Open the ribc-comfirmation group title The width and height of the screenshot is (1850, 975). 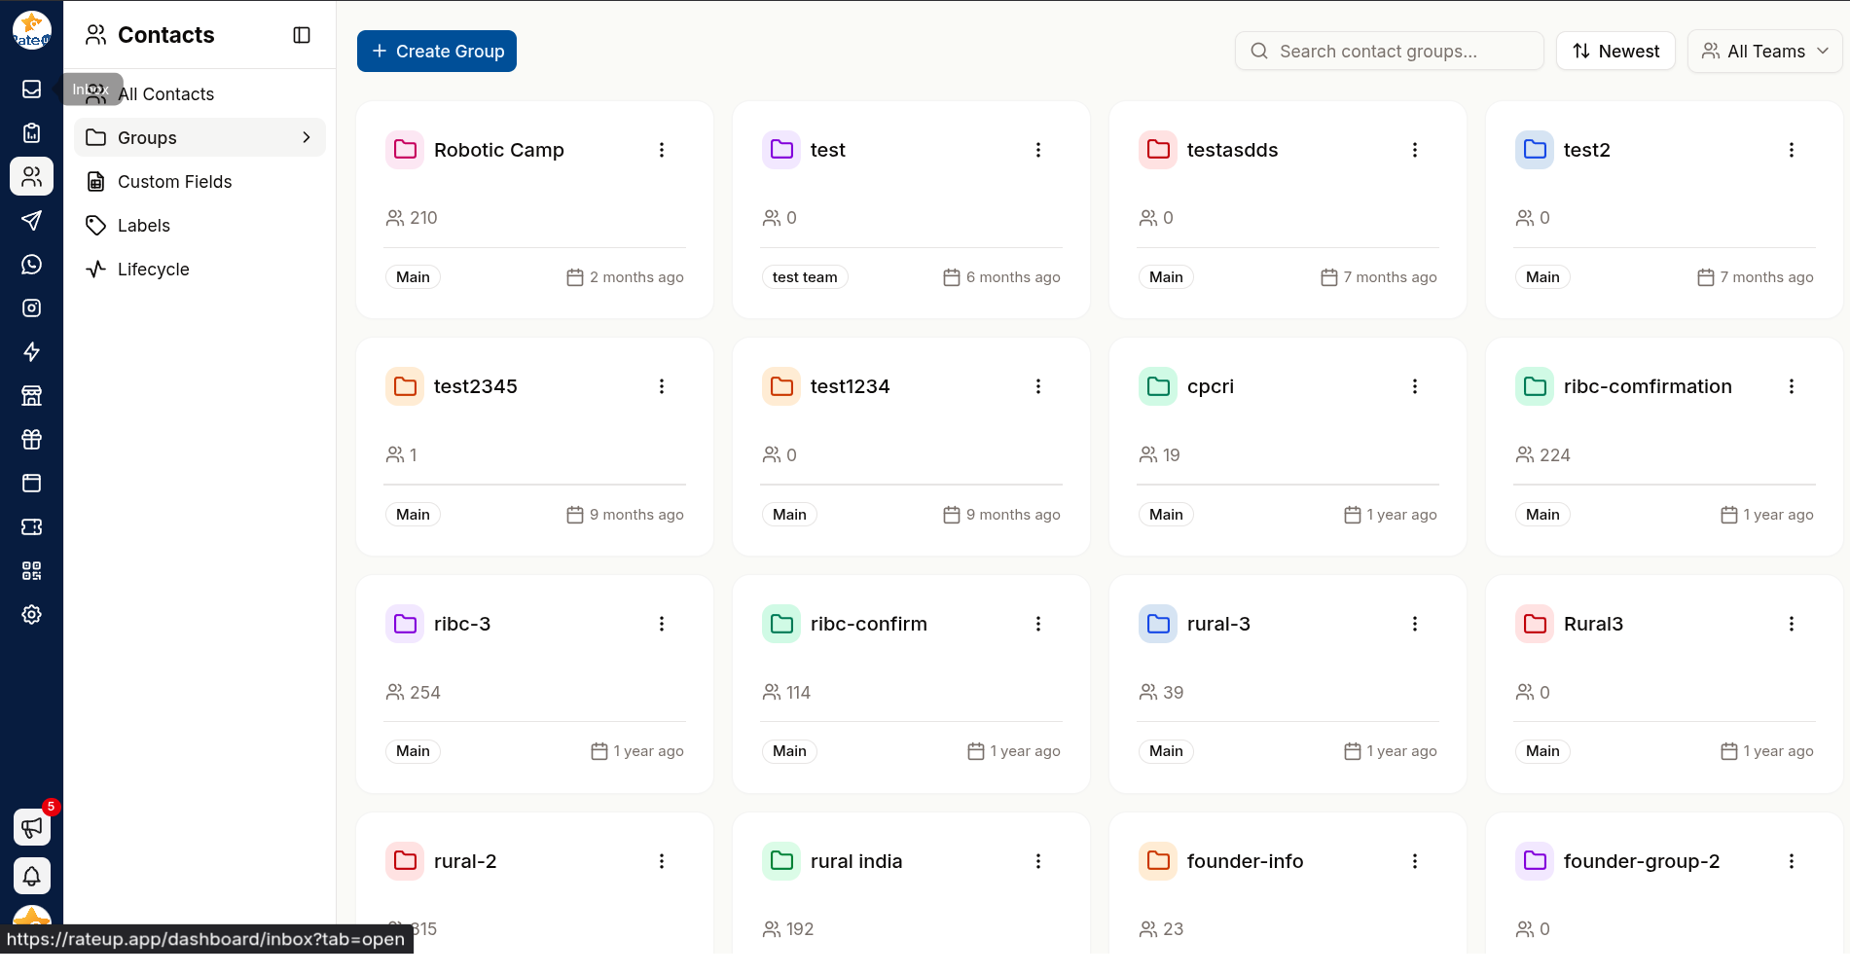(1648, 386)
